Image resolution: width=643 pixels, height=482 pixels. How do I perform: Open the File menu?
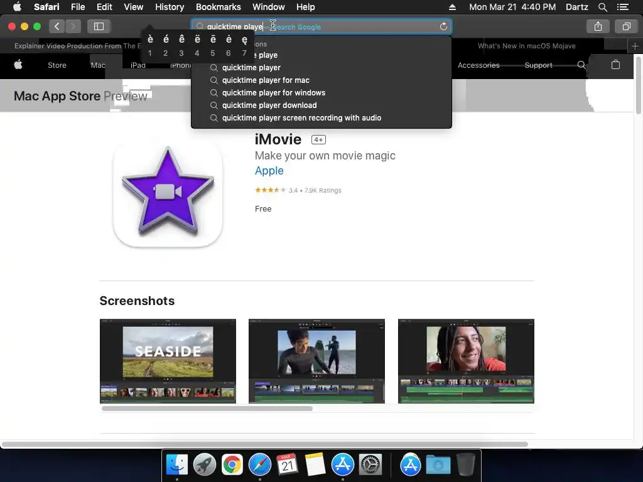click(x=78, y=7)
